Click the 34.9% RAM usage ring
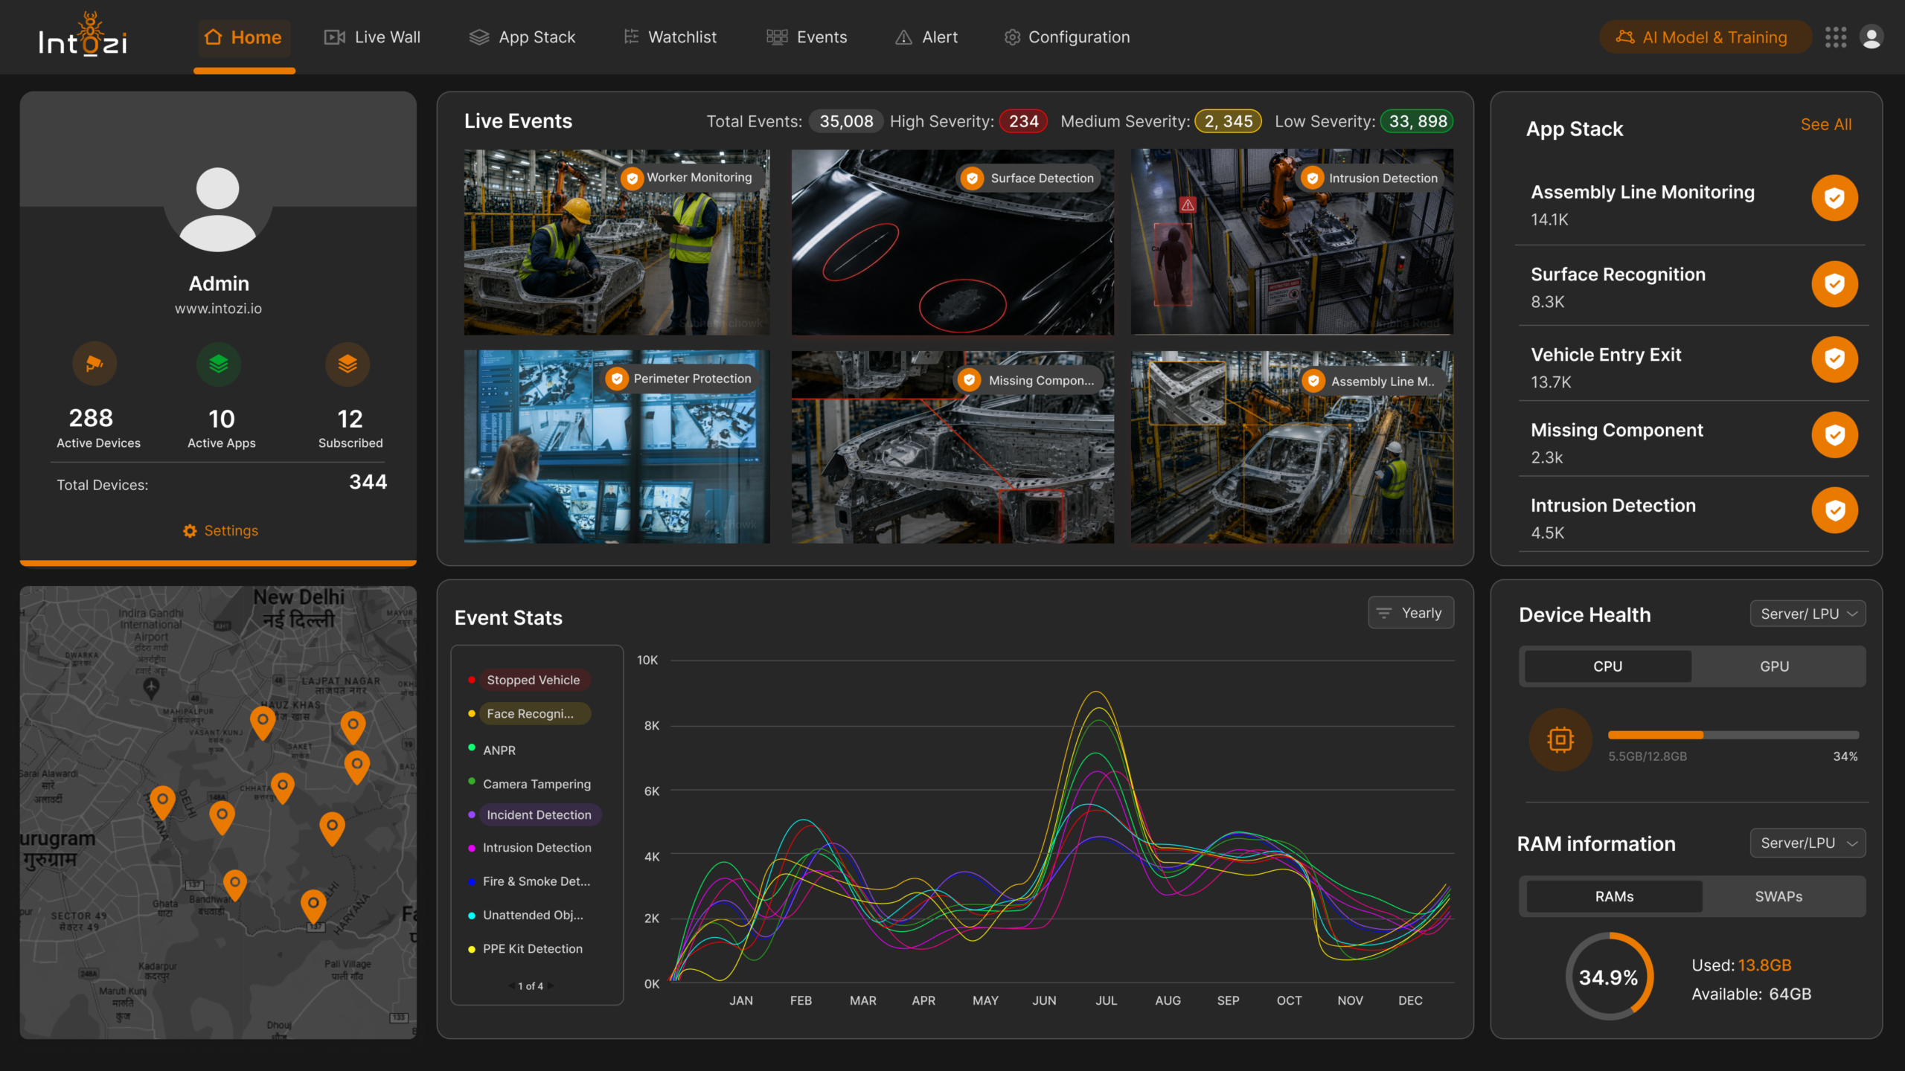Image resolution: width=1905 pixels, height=1071 pixels. [x=1609, y=977]
